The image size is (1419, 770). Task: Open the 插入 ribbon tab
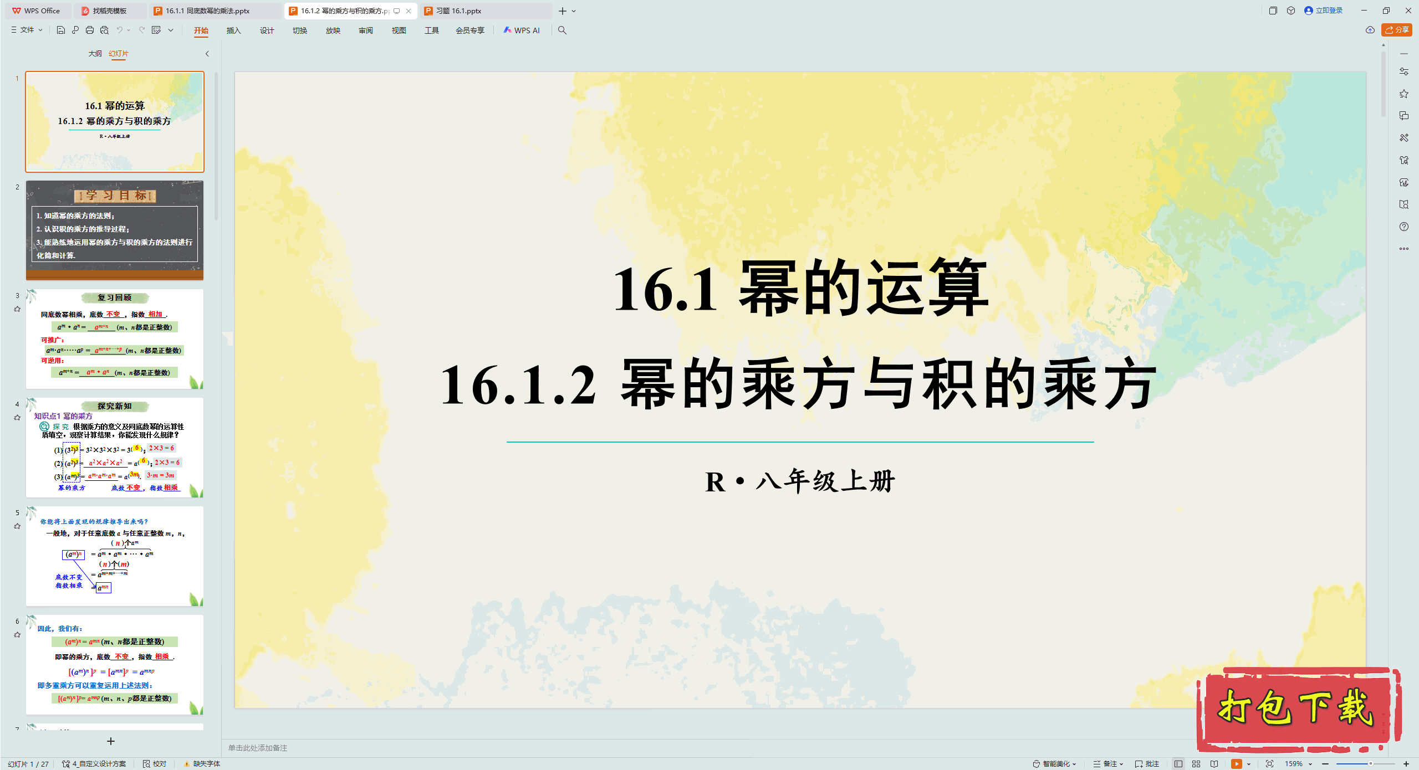(233, 30)
